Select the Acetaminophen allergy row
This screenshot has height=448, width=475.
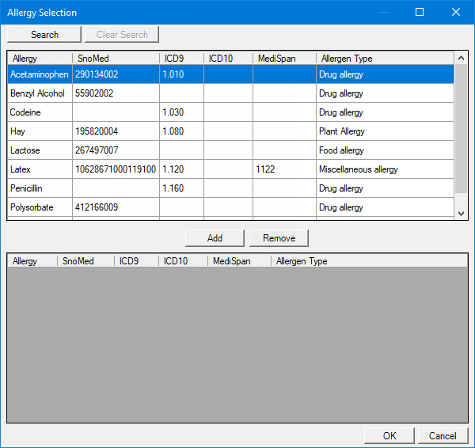(x=40, y=74)
